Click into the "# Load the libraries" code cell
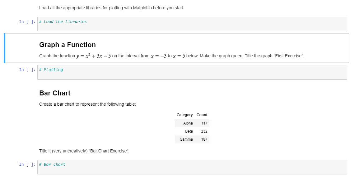The width and height of the screenshot is (354, 180). (192, 24)
